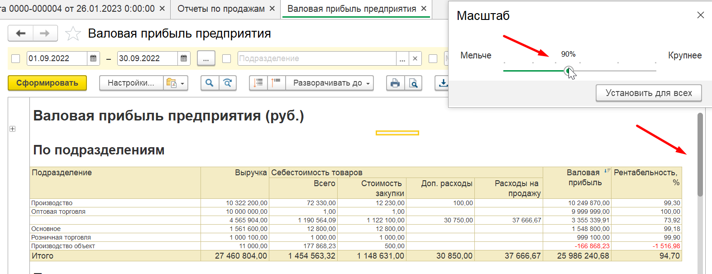The image size is (712, 274).
Task: Click the Подразделение input field
Action: (x=317, y=58)
